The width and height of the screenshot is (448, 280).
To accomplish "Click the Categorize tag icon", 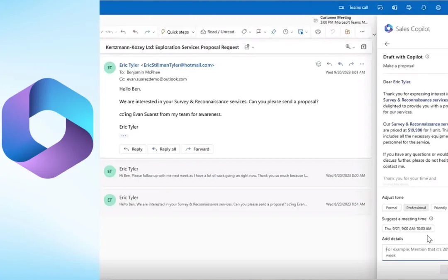I will [244, 32].
